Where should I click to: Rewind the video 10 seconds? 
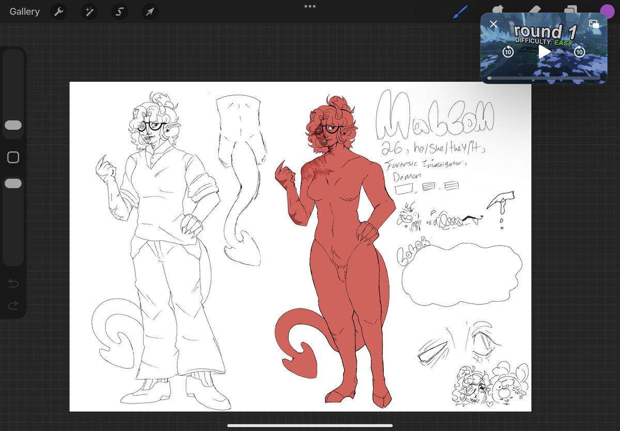[x=508, y=51]
